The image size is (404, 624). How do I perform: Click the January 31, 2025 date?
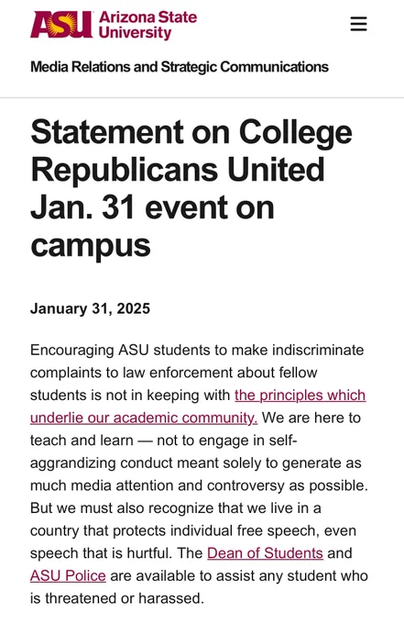click(90, 309)
